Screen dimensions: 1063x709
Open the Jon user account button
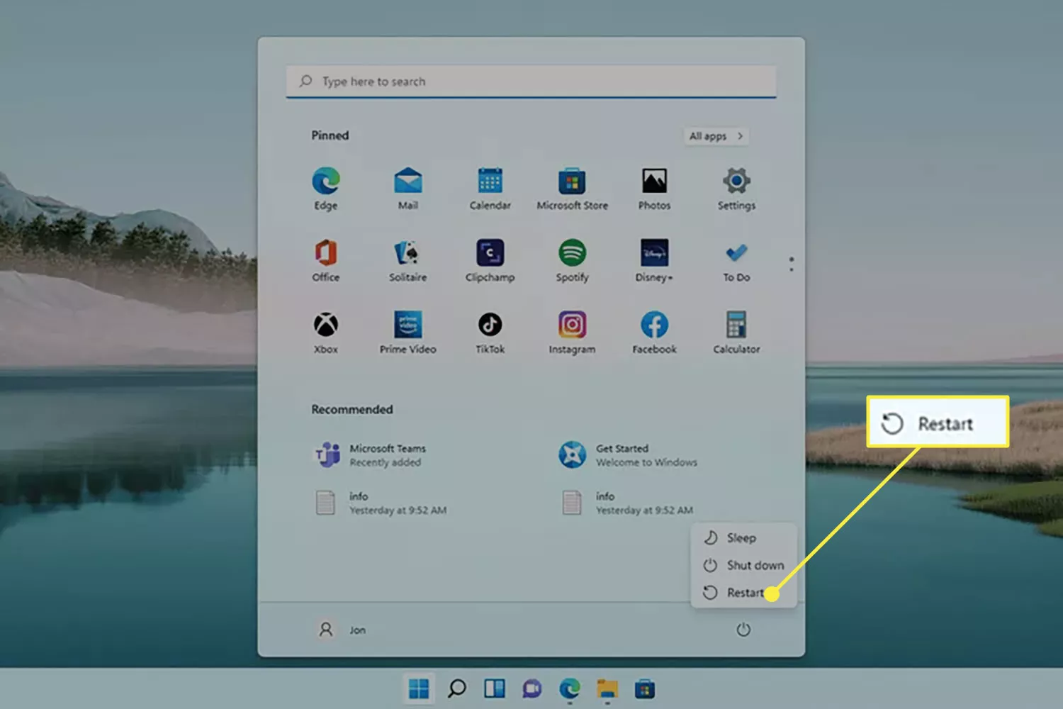click(x=342, y=630)
